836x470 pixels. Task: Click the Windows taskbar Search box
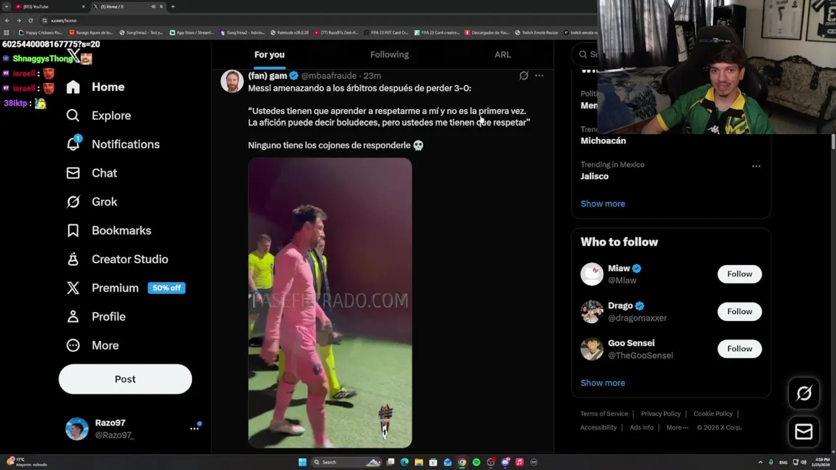click(x=346, y=462)
